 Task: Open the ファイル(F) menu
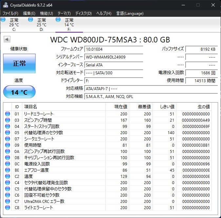[10, 13]
